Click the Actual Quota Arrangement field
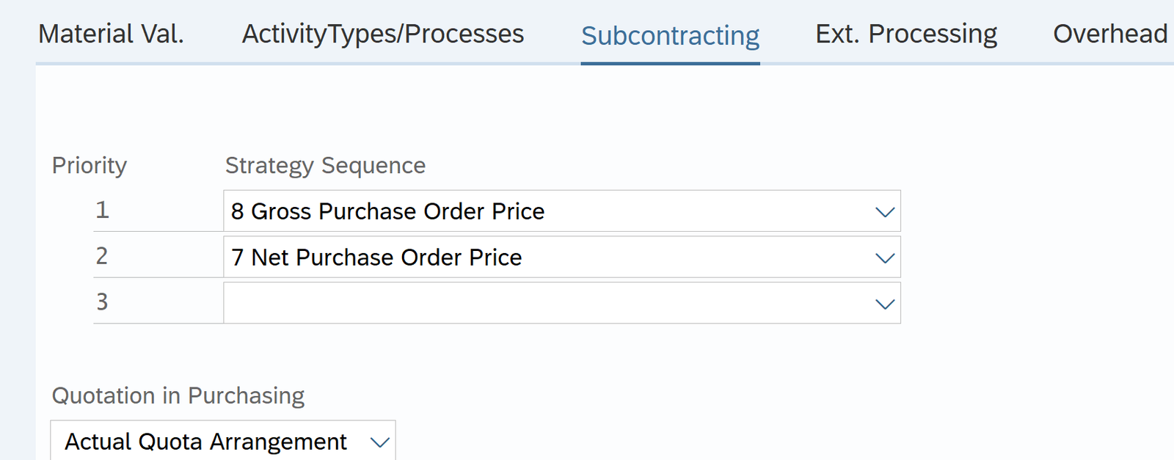Screen dimensions: 1174x460 (205, 442)
